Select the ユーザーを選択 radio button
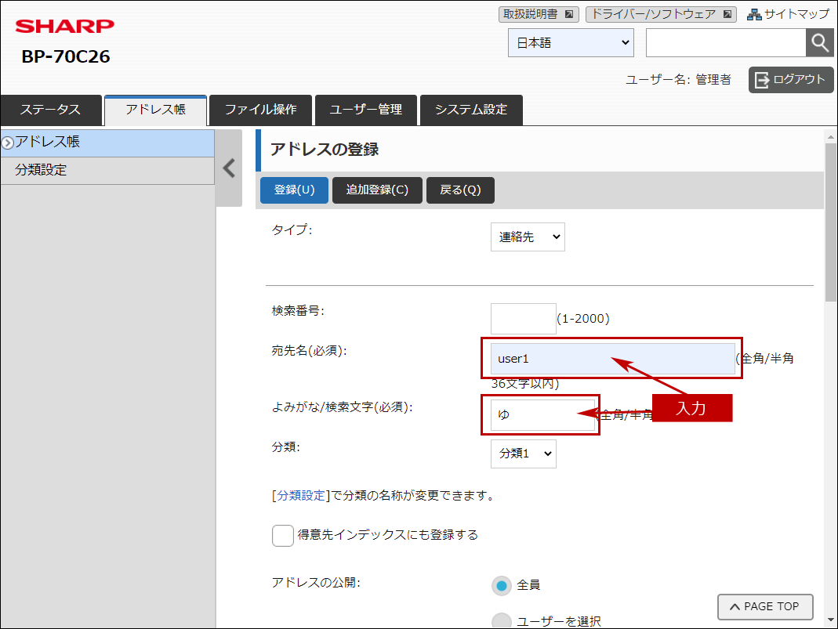This screenshot has width=838, height=629. coord(501,621)
